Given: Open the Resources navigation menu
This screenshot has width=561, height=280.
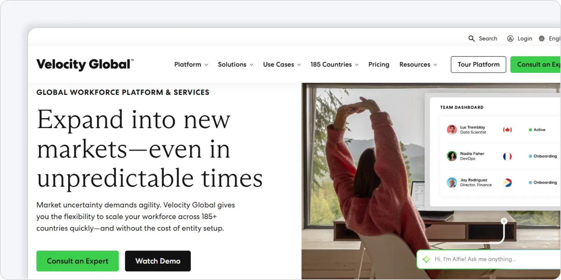Looking at the screenshot, I should (418, 65).
